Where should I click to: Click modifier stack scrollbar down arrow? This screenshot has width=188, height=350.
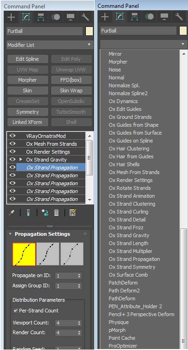point(89,200)
